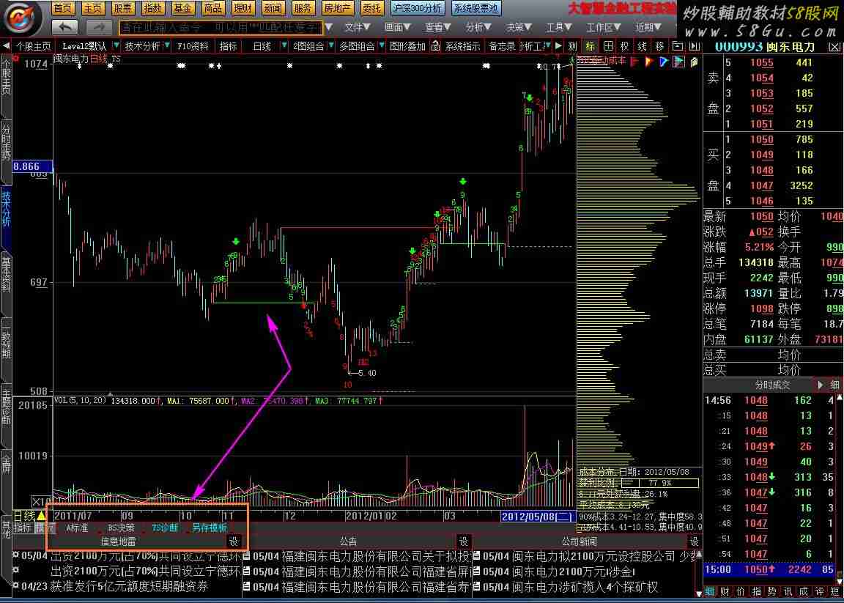Click into the command input field

[221, 27]
